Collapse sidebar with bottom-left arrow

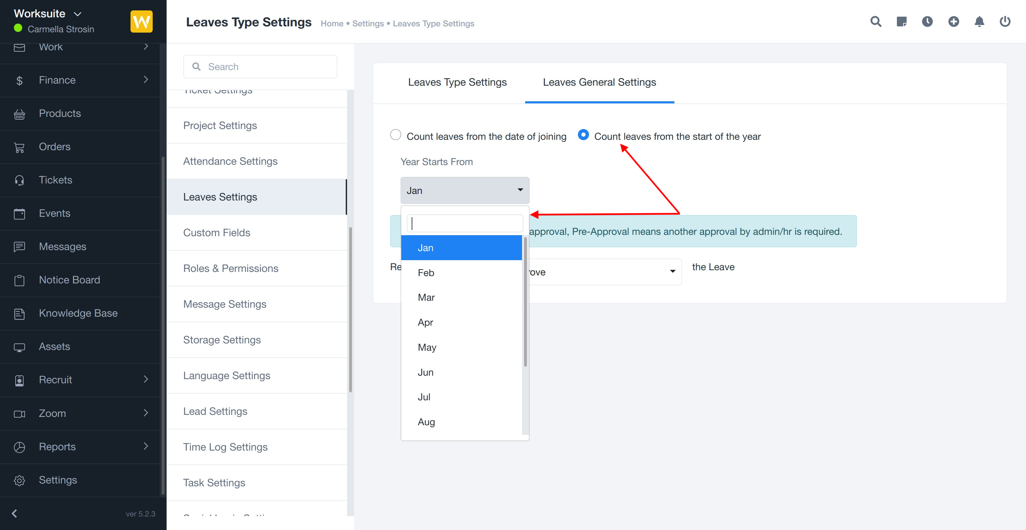click(x=15, y=513)
